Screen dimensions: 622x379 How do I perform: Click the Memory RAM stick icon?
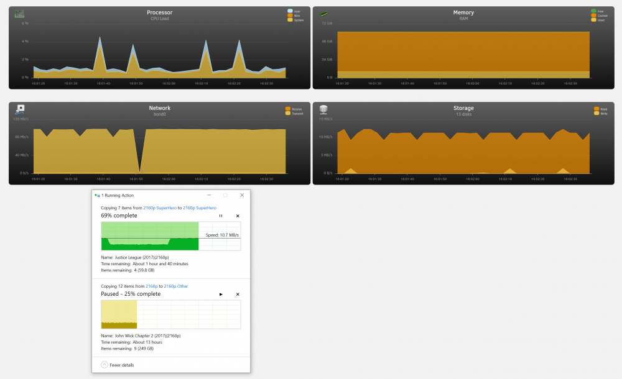pyautogui.click(x=323, y=14)
